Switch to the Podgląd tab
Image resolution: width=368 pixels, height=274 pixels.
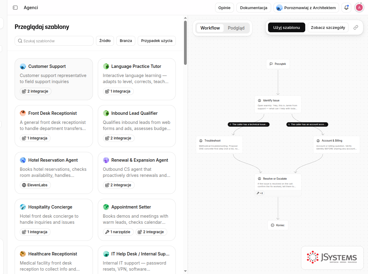pyautogui.click(x=236, y=28)
